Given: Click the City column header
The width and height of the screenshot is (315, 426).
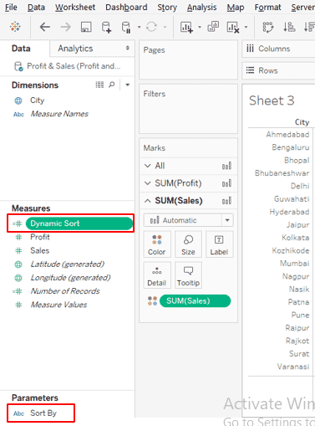Looking at the screenshot, I should tap(302, 122).
